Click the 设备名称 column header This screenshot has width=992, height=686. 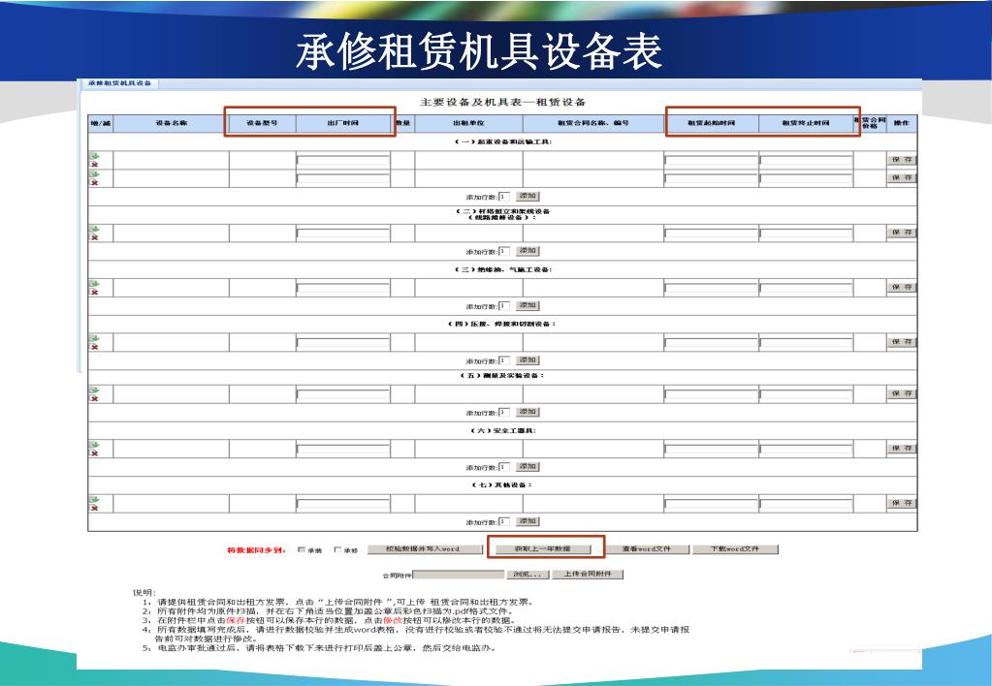[171, 123]
